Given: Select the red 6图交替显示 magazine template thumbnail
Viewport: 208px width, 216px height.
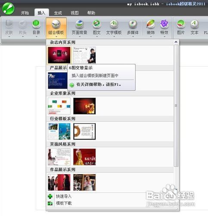Looking at the screenshot, I should tap(59, 55).
